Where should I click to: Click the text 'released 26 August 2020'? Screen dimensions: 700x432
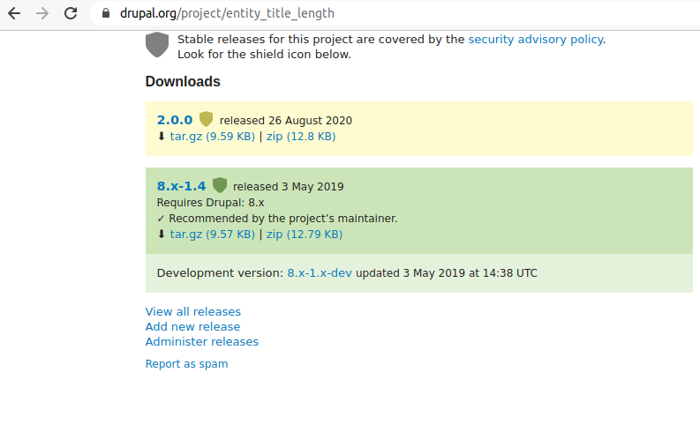286,121
